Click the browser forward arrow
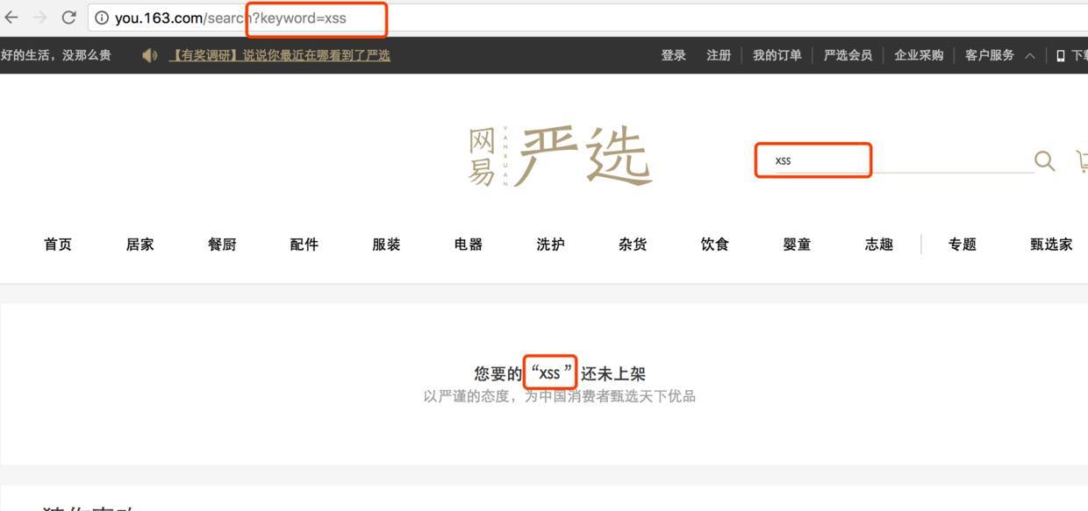Viewport: 1088px width, 511px height. point(39,18)
